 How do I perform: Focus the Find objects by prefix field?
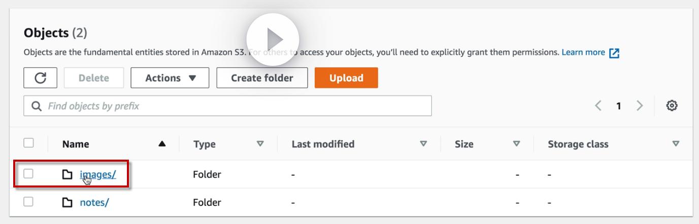coord(234,106)
